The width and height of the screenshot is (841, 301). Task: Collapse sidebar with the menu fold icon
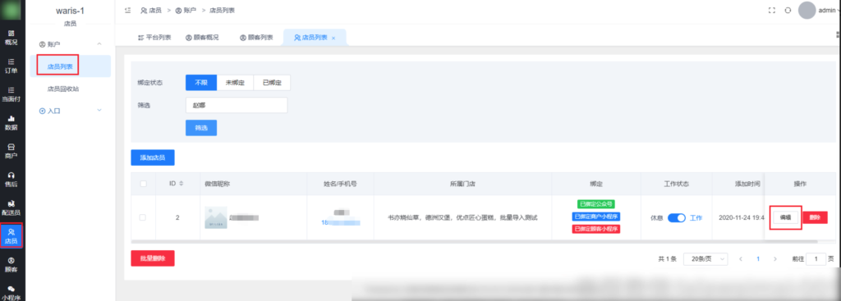(x=127, y=10)
